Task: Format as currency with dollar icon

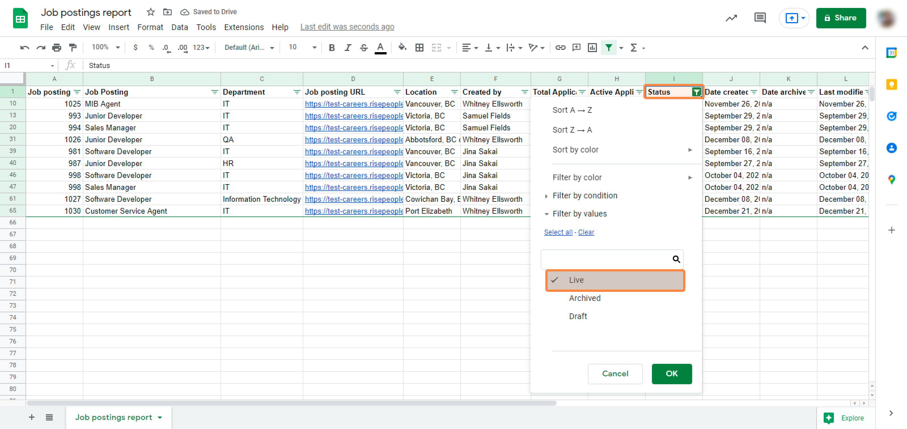Action: click(135, 48)
